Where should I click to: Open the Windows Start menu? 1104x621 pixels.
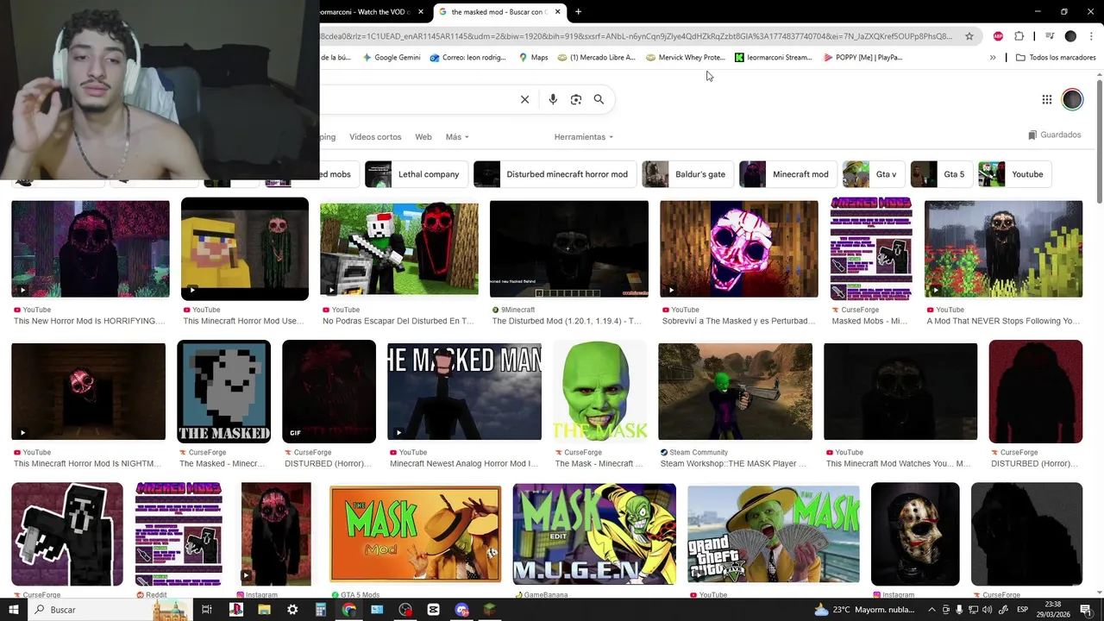click(x=13, y=610)
